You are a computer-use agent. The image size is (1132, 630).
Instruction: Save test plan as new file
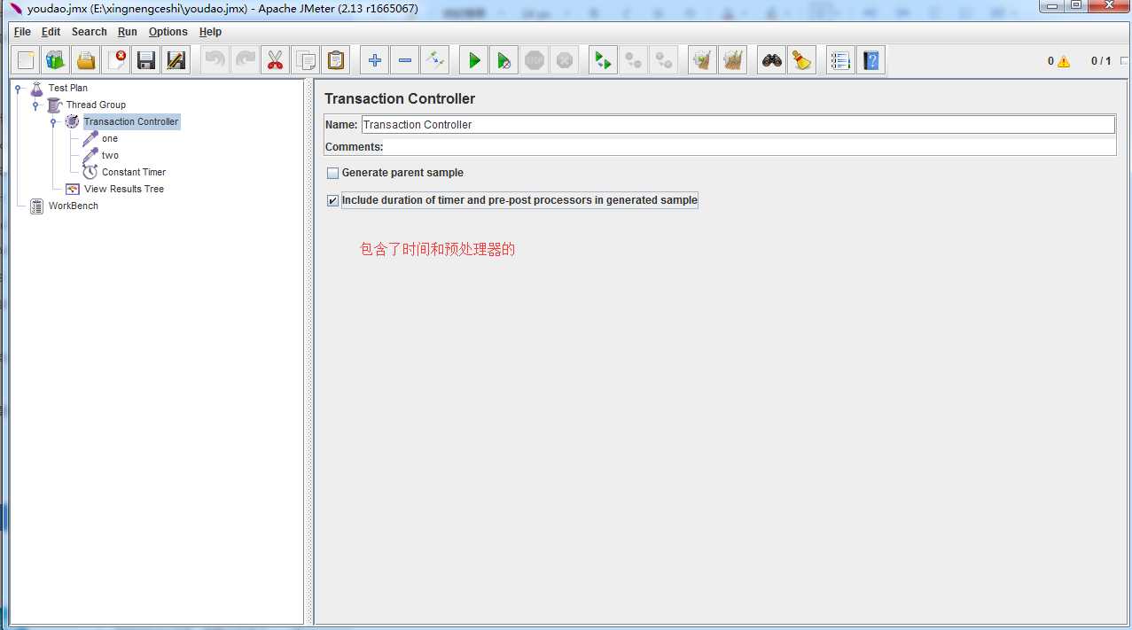click(x=176, y=60)
